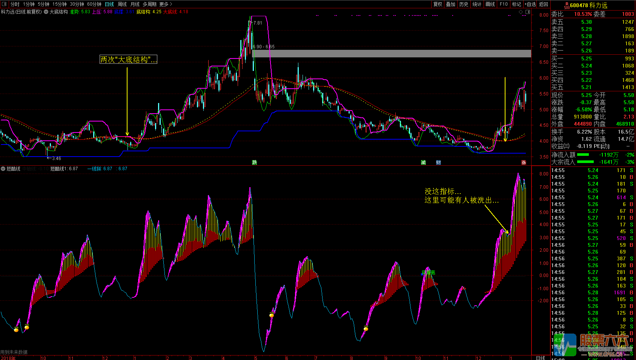Select the 60分钟 period tab

click(x=94, y=4)
